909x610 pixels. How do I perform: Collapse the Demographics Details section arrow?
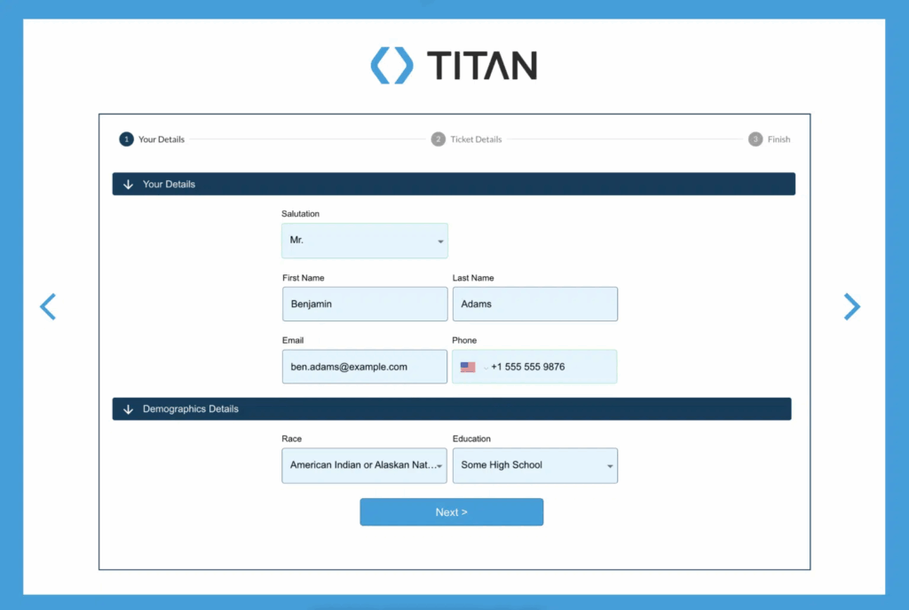(128, 408)
